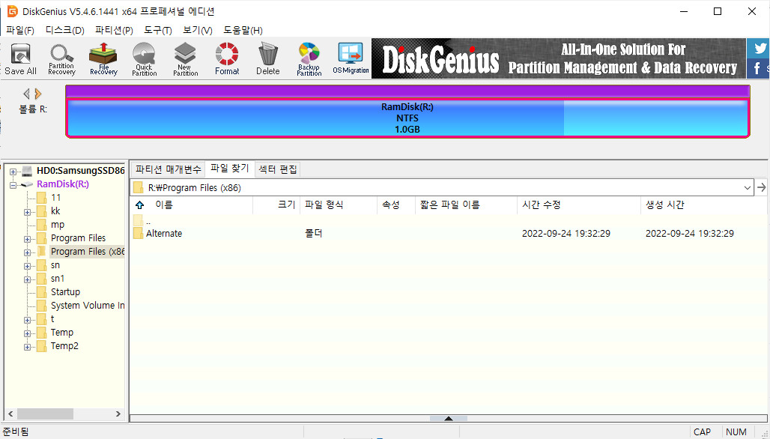Image resolution: width=770 pixels, height=439 pixels.
Task: Select System Volume Information folder
Action: pos(88,306)
